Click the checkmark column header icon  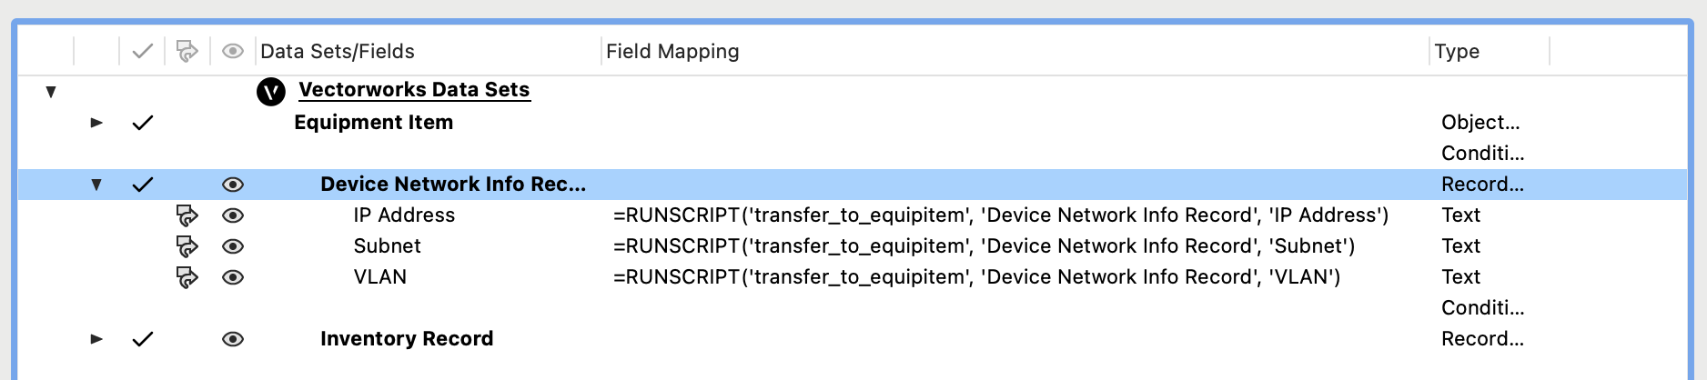coord(142,52)
